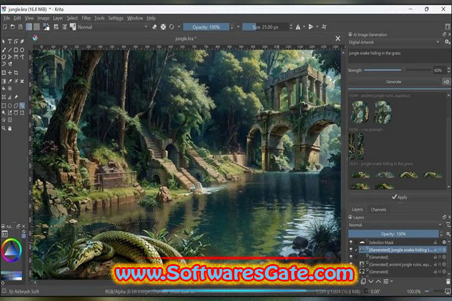Select first snake result thumbnail

(x=360, y=174)
